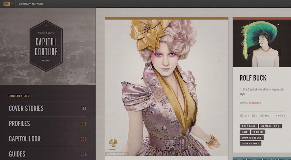Screen dimensions: 291x160
Task: Select the HAIR tag
Action: 245,132
